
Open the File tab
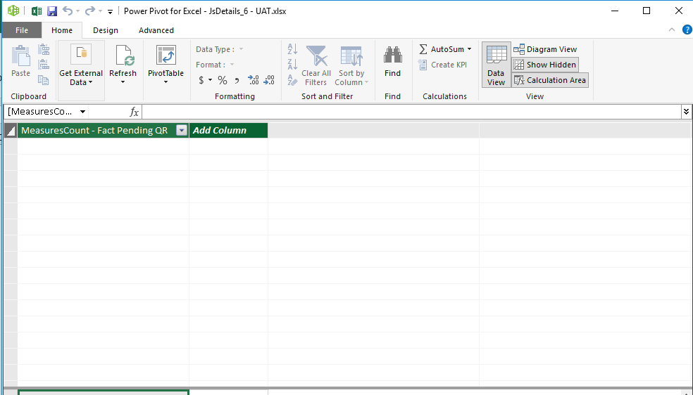pyautogui.click(x=22, y=30)
